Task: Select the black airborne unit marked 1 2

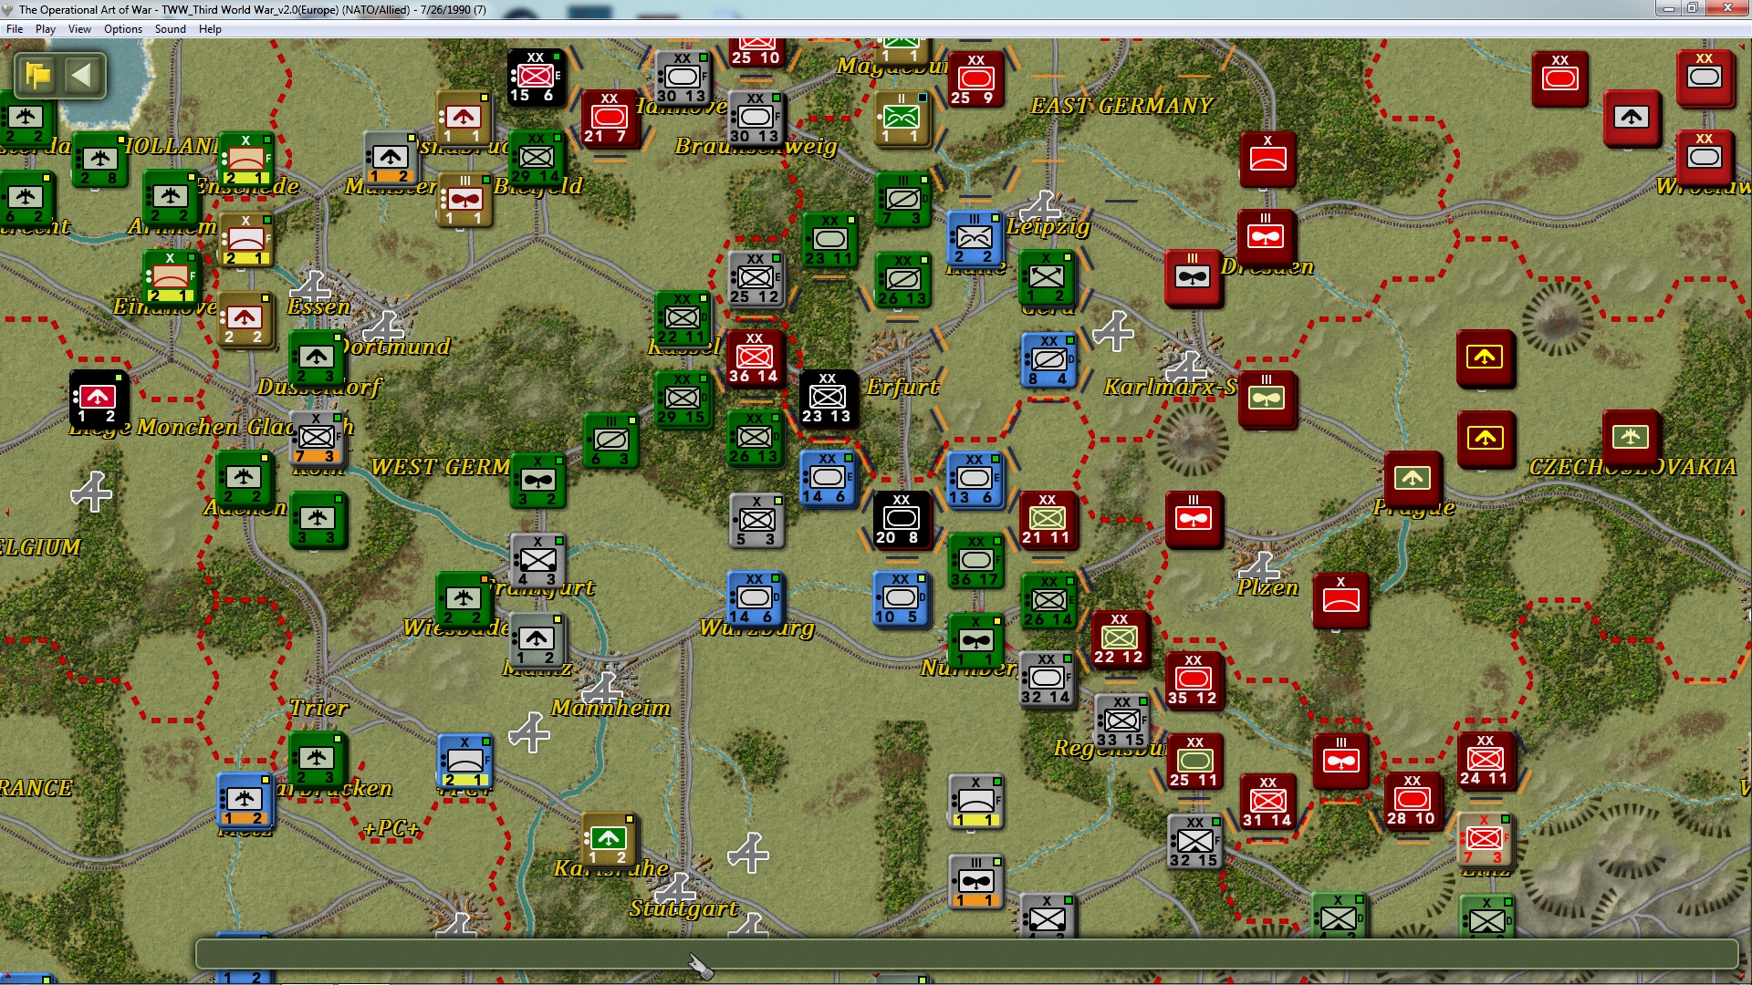Action: point(98,398)
